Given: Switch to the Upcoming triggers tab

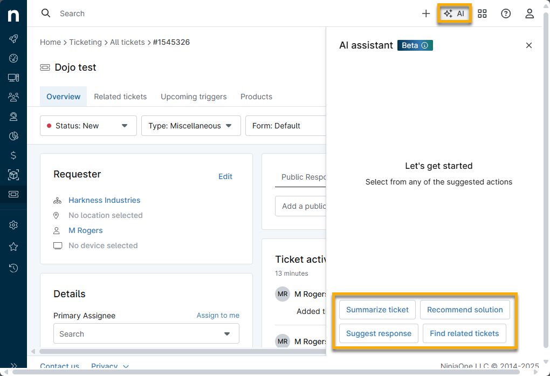Looking at the screenshot, I should pyautogui.click(x=194, y=97).
